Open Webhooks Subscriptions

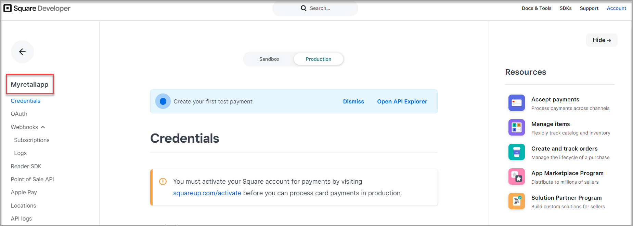32,140
